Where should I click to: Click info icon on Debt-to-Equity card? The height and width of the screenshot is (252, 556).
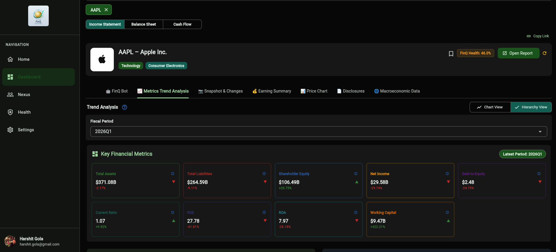pyautogui.click(x=539, y=174)
